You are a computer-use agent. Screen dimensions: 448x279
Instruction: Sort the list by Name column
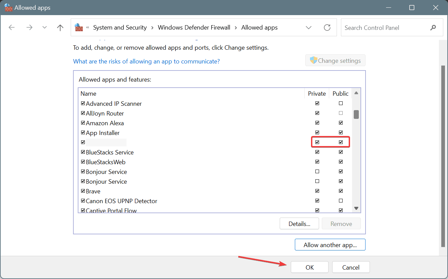pyautogui.click(x=191, y=94)
